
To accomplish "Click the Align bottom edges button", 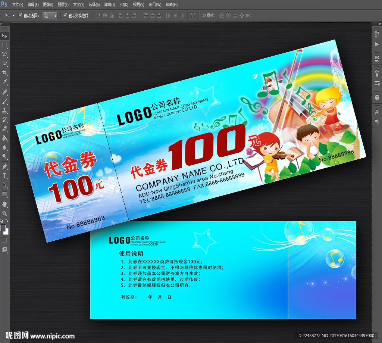I will 112,16.
